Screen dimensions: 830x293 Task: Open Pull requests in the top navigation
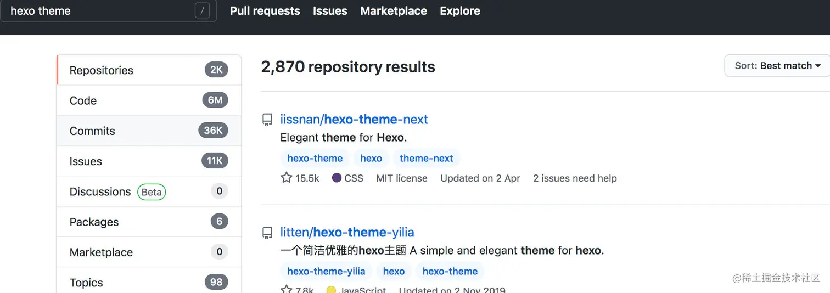(265, 11)
